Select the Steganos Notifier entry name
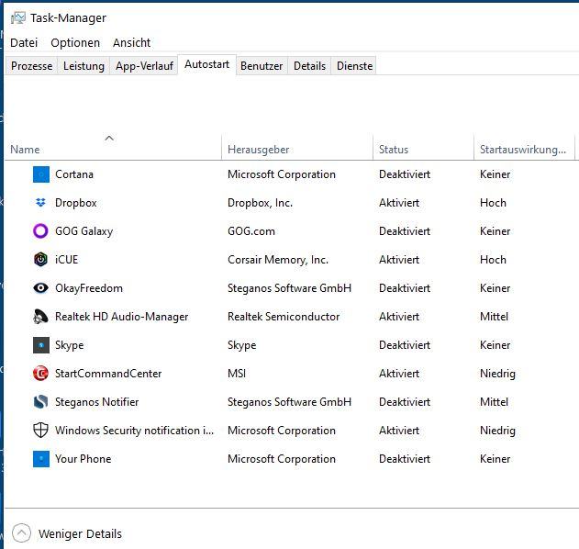 [x=96, y=402]
